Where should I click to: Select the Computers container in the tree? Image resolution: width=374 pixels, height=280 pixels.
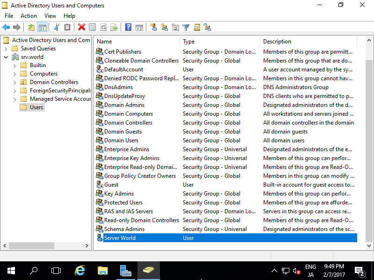[43, 74]
